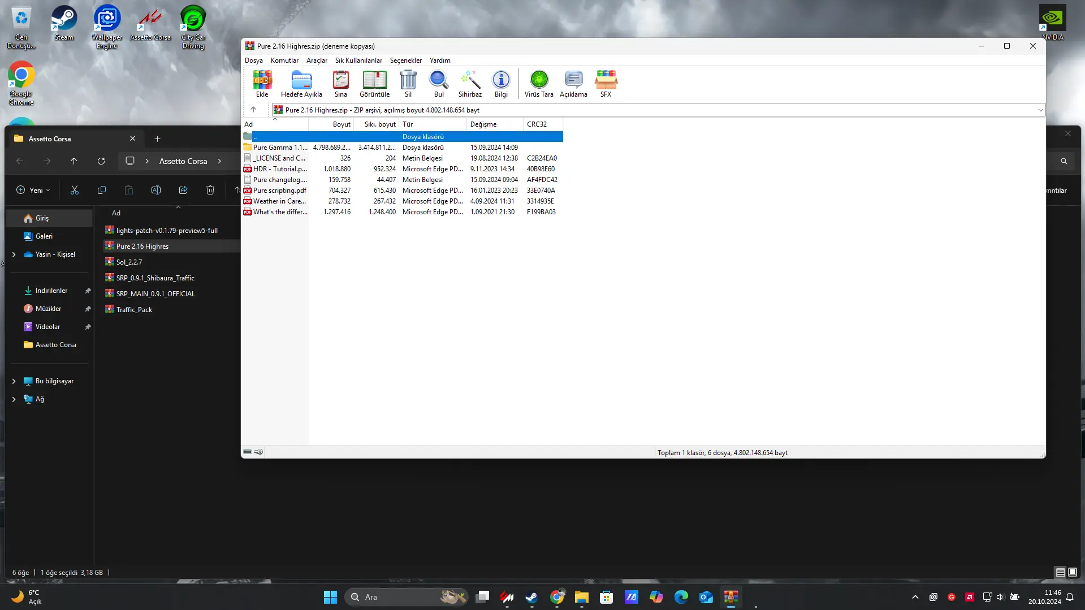Open Microsoft Store from taskbar
Image resolution: width=1085 pixels, height=610 pixels.
[x=606, y=597]
